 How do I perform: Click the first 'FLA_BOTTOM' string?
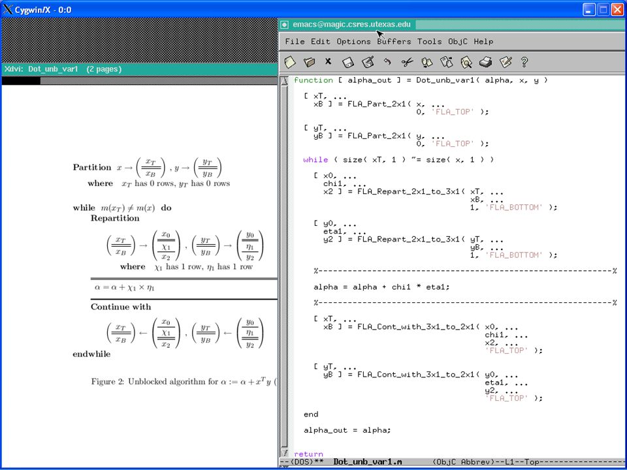coord(513,207)
